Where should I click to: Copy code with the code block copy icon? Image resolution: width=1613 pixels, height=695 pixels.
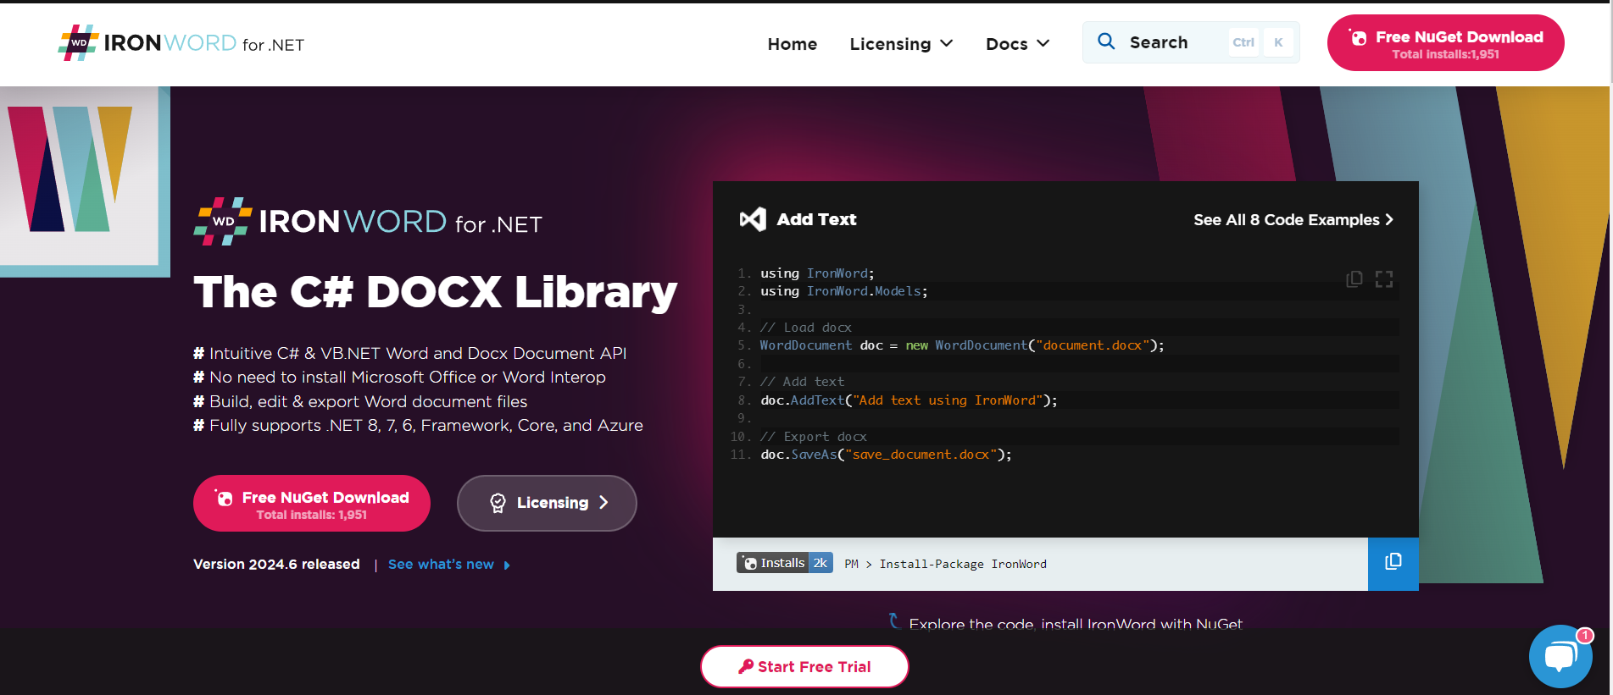1354,279
